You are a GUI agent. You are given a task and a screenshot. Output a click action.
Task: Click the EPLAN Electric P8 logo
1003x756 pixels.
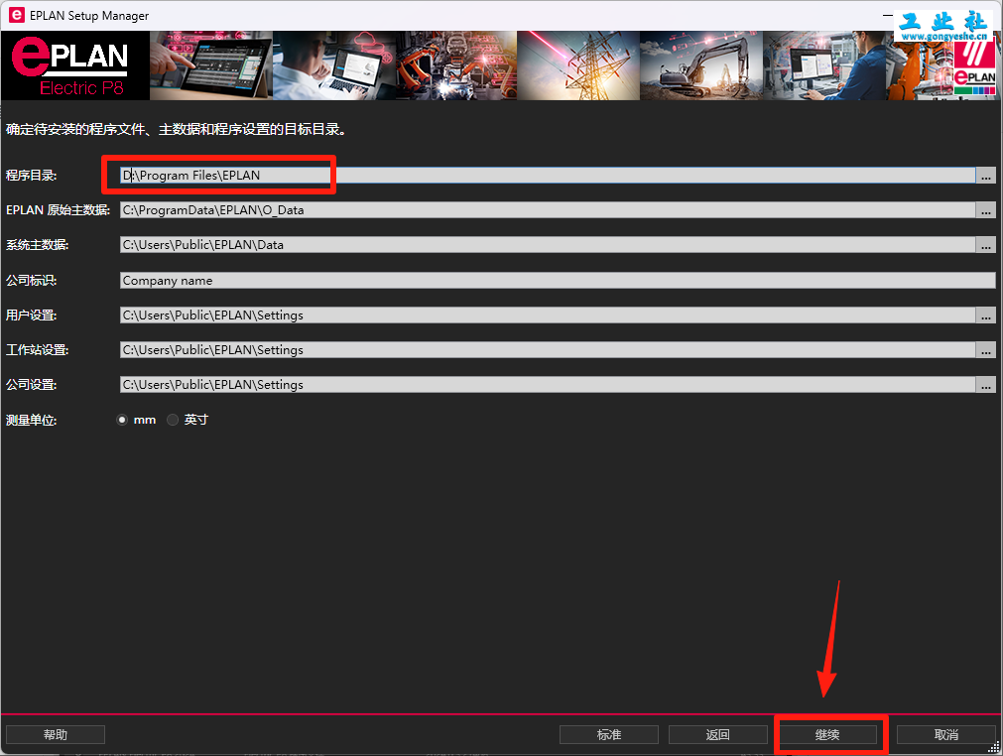(75, 65)
